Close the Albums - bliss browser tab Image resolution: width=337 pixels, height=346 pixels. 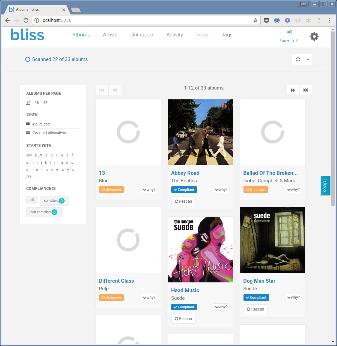click(x=64, y=10)
